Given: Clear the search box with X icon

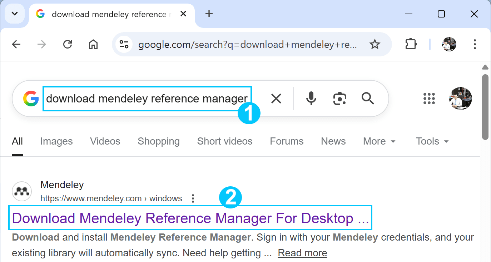Looking at the screenshot, I should (x=276, y=99).
